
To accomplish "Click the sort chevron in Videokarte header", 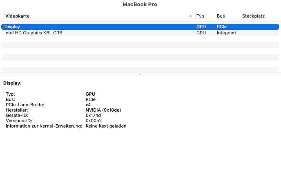I will 190,16.
